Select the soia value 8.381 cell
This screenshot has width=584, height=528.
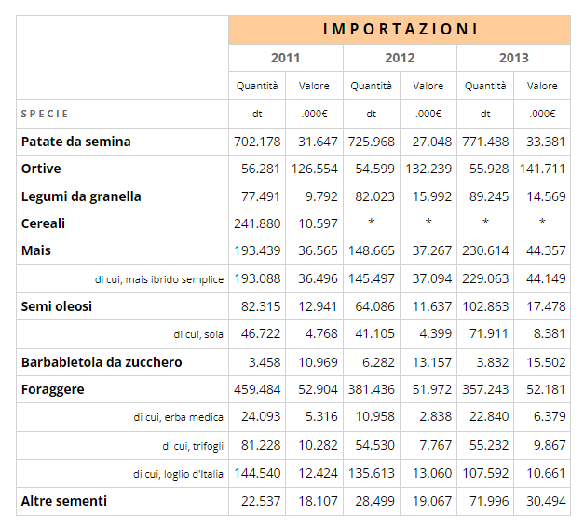pos(542,333)
